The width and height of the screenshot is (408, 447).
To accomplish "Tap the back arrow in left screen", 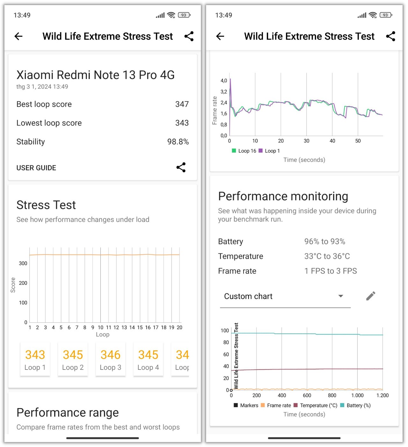I will point(18,36).
